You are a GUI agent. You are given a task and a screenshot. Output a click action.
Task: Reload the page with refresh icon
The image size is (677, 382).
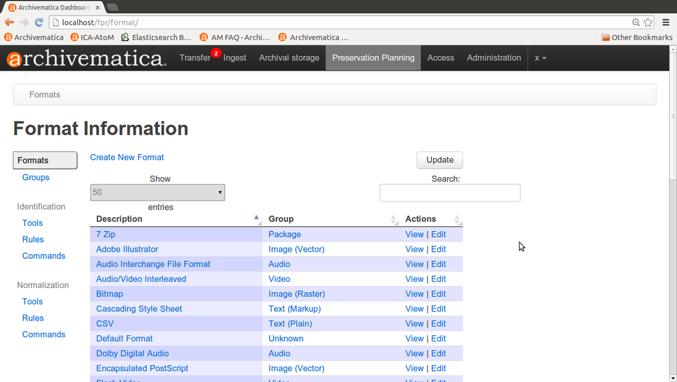39,22
